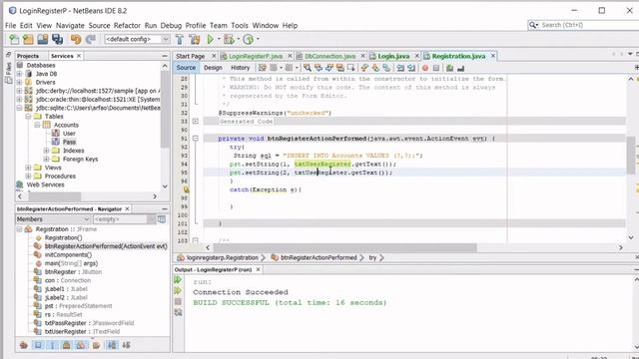Click the Search (Ctrl+I) field
The width and height of the screenshot is (639, 359).
click(x=589, y=25)
